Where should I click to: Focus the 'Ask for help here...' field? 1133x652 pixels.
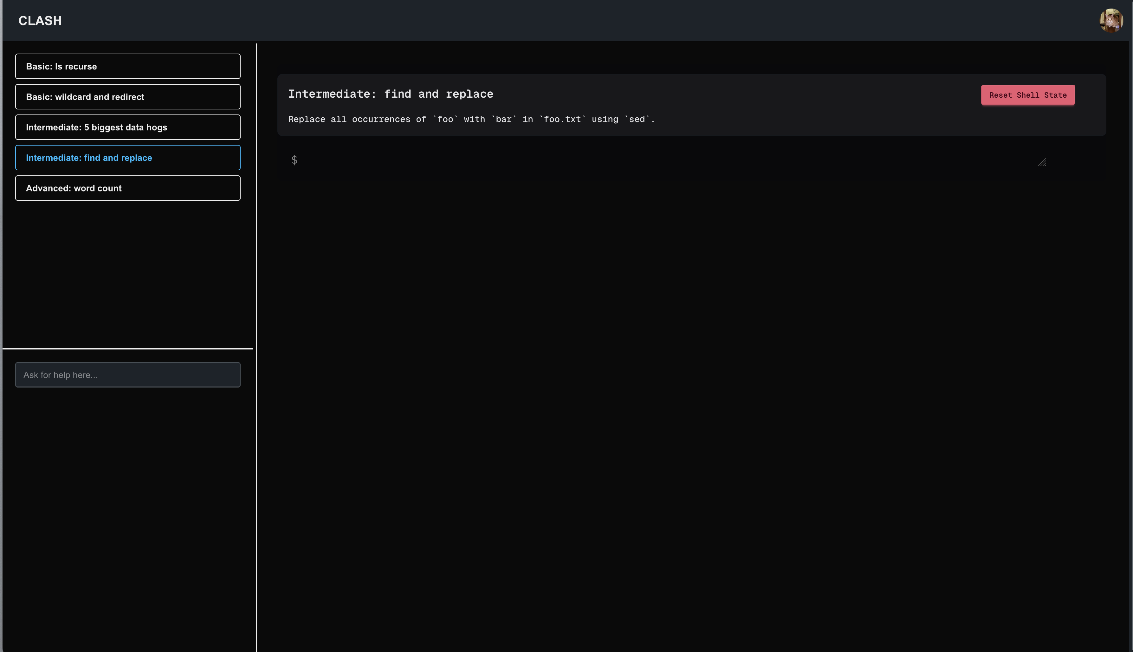click(x=127, y=375)
